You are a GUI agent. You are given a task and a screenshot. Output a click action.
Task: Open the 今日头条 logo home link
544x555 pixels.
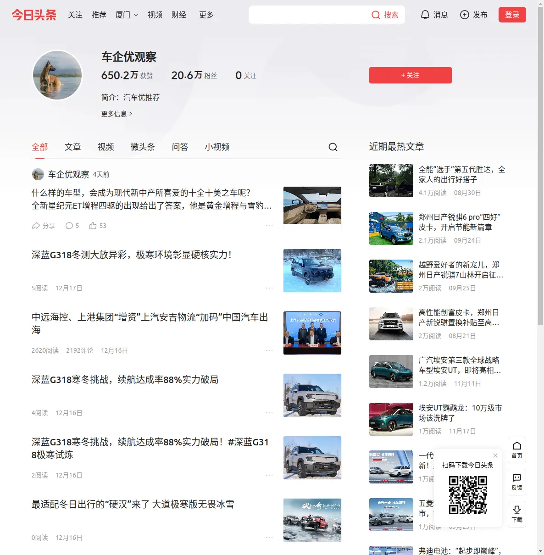coord(34,15)
